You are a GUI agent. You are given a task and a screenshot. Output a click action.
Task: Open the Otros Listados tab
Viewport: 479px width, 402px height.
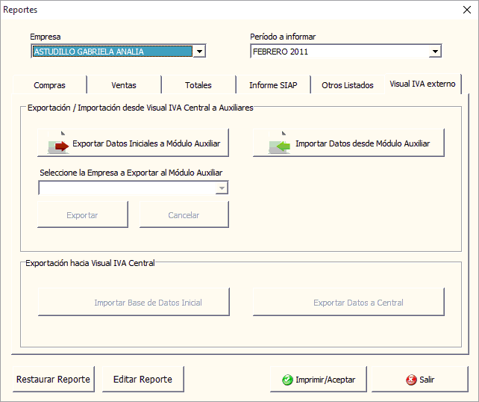[348, 85]
